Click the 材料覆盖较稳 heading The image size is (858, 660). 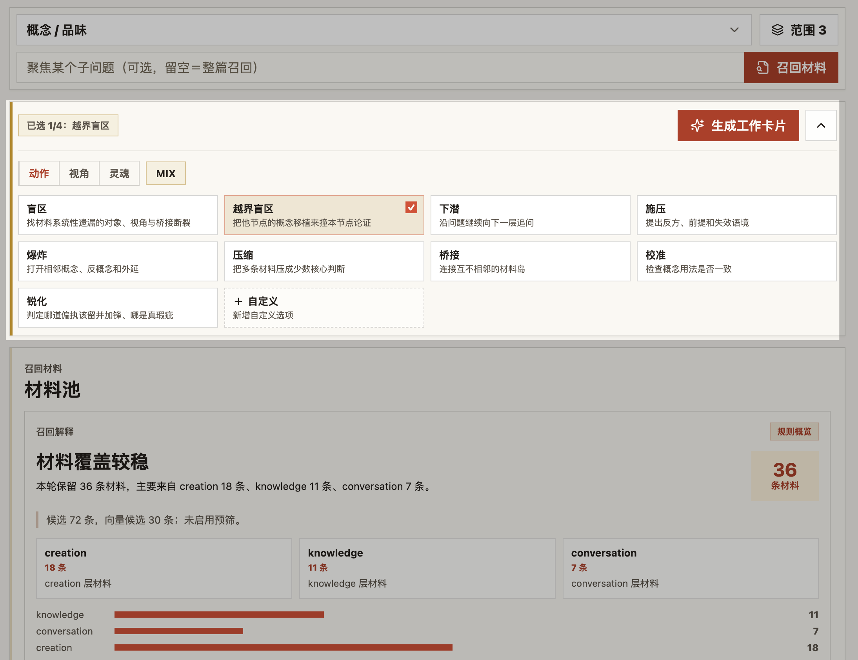(x=92, y=461)
